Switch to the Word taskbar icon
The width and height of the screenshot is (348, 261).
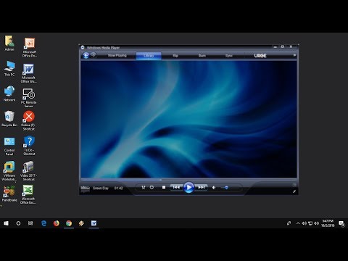(94, 223)
